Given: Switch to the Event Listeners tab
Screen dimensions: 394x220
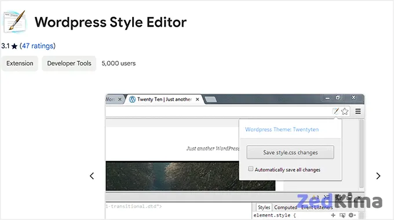Looking at the screenshot, I should (x=317, y=207).
